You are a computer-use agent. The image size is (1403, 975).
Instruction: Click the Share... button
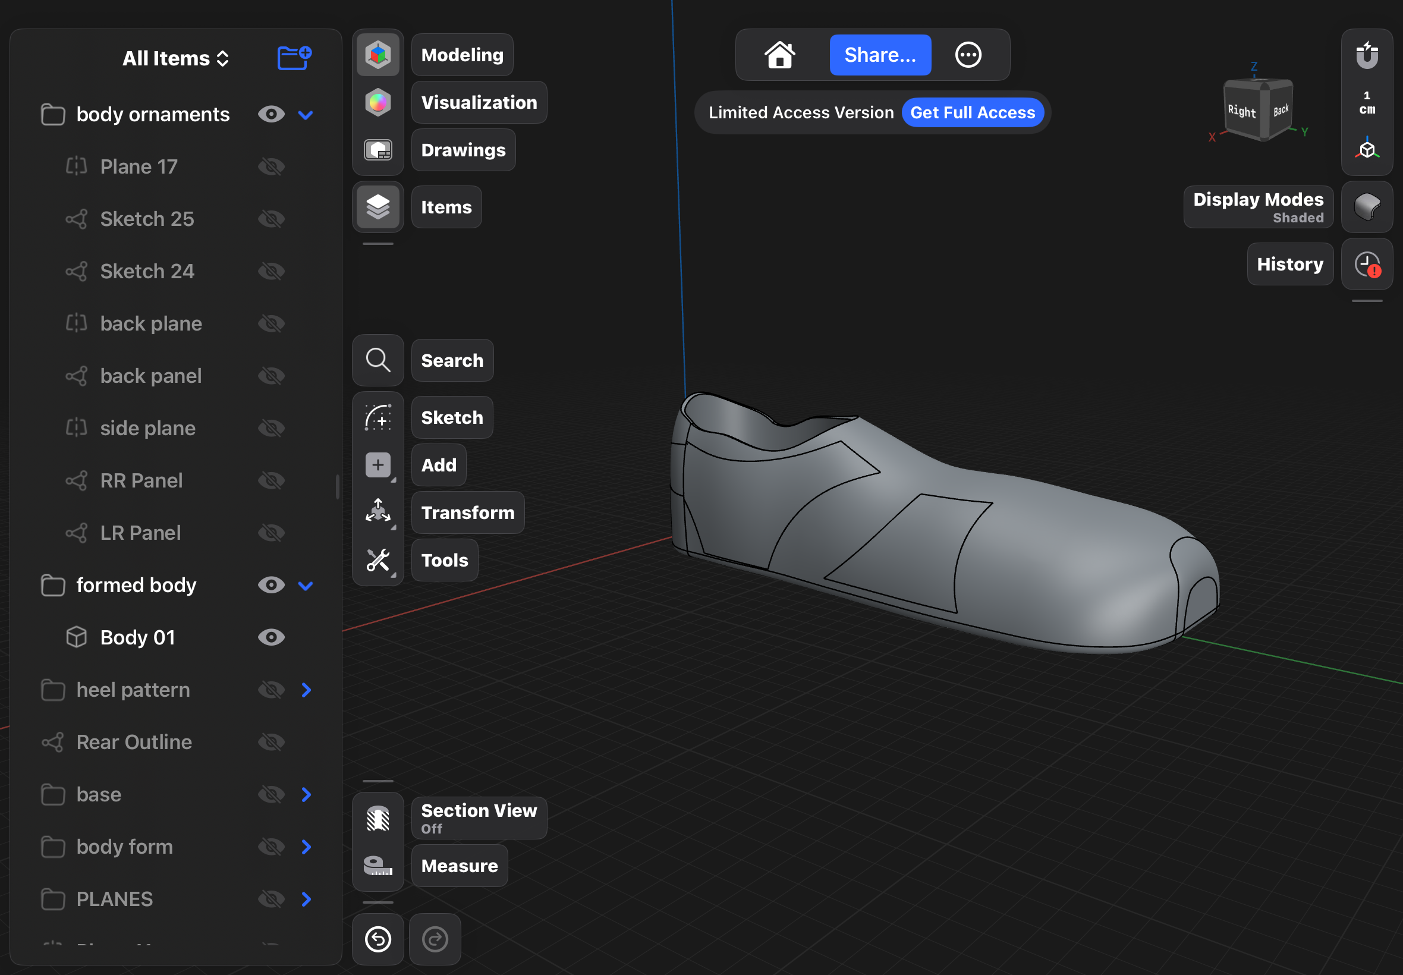point(879,55)
